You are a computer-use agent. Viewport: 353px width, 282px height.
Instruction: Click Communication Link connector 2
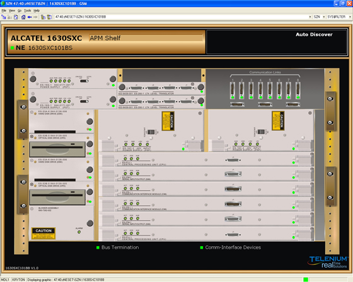(242, 91)
